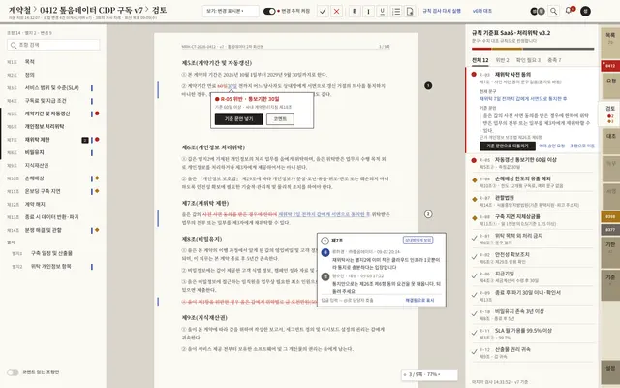This screenshot has width=620, height=388.
Task: Toggle the 변경 추적 switch in toolbar
Action: (x=269, y=11)
